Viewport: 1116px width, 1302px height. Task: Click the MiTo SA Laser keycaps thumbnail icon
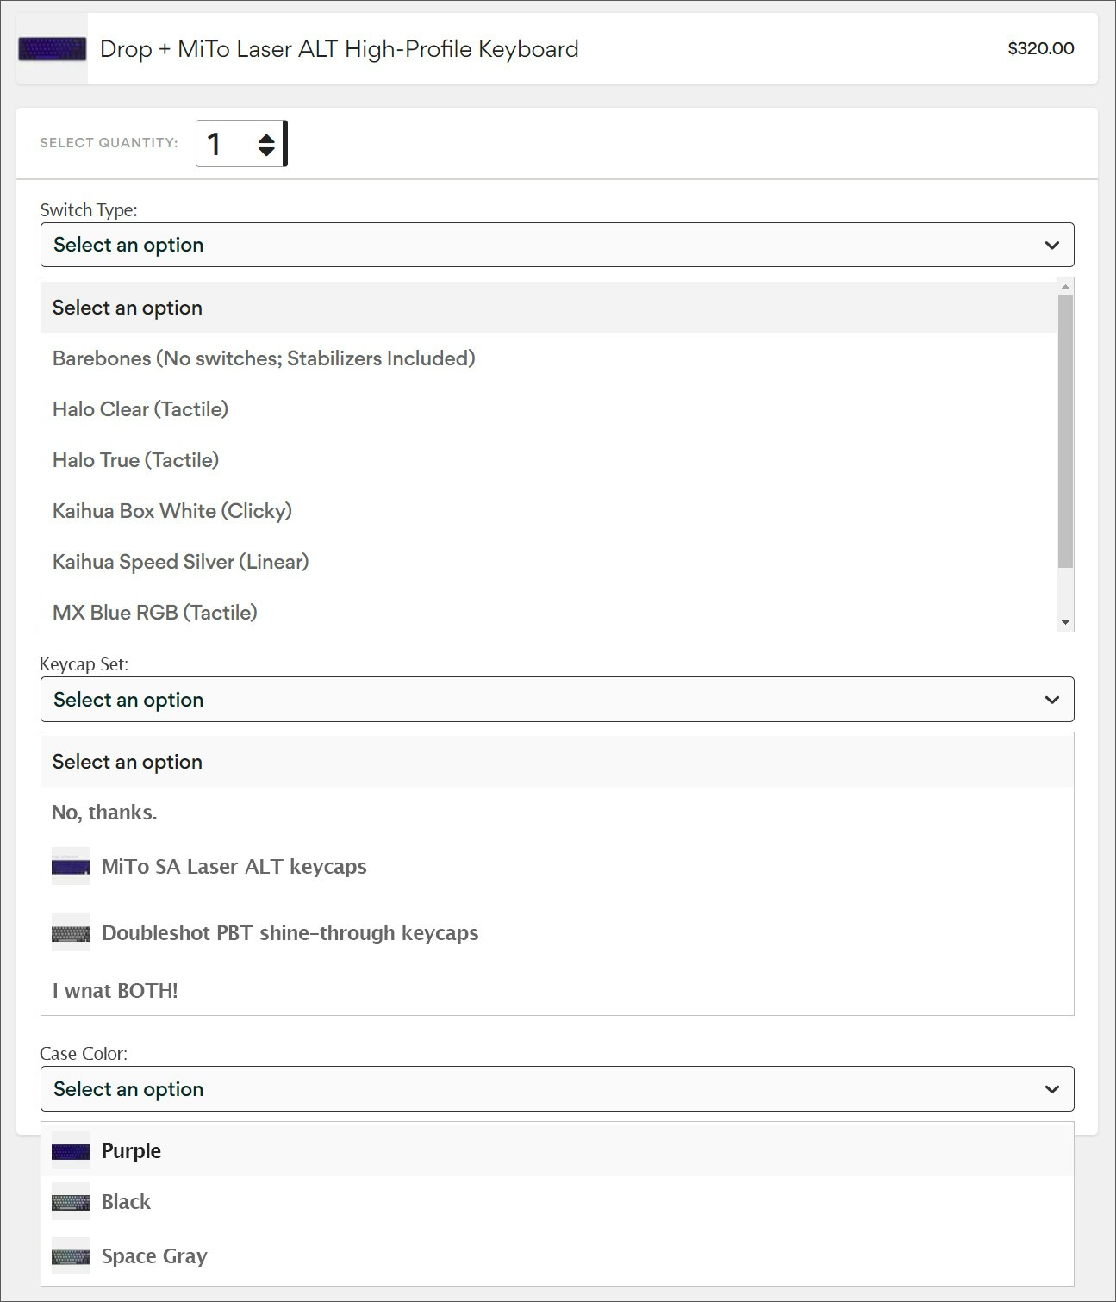(x=71, y=867)
